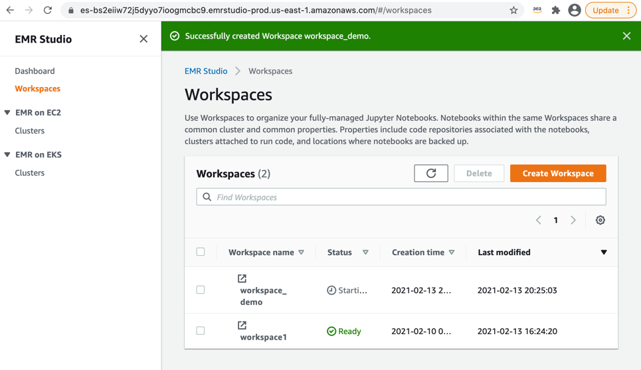The height and width of the screenshot is (370, 641).
Task: Toggle the select-all workspaces checkbox
Action: tap(201, 252)
